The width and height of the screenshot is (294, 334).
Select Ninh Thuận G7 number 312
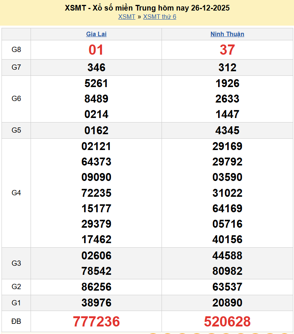point(227,67)
